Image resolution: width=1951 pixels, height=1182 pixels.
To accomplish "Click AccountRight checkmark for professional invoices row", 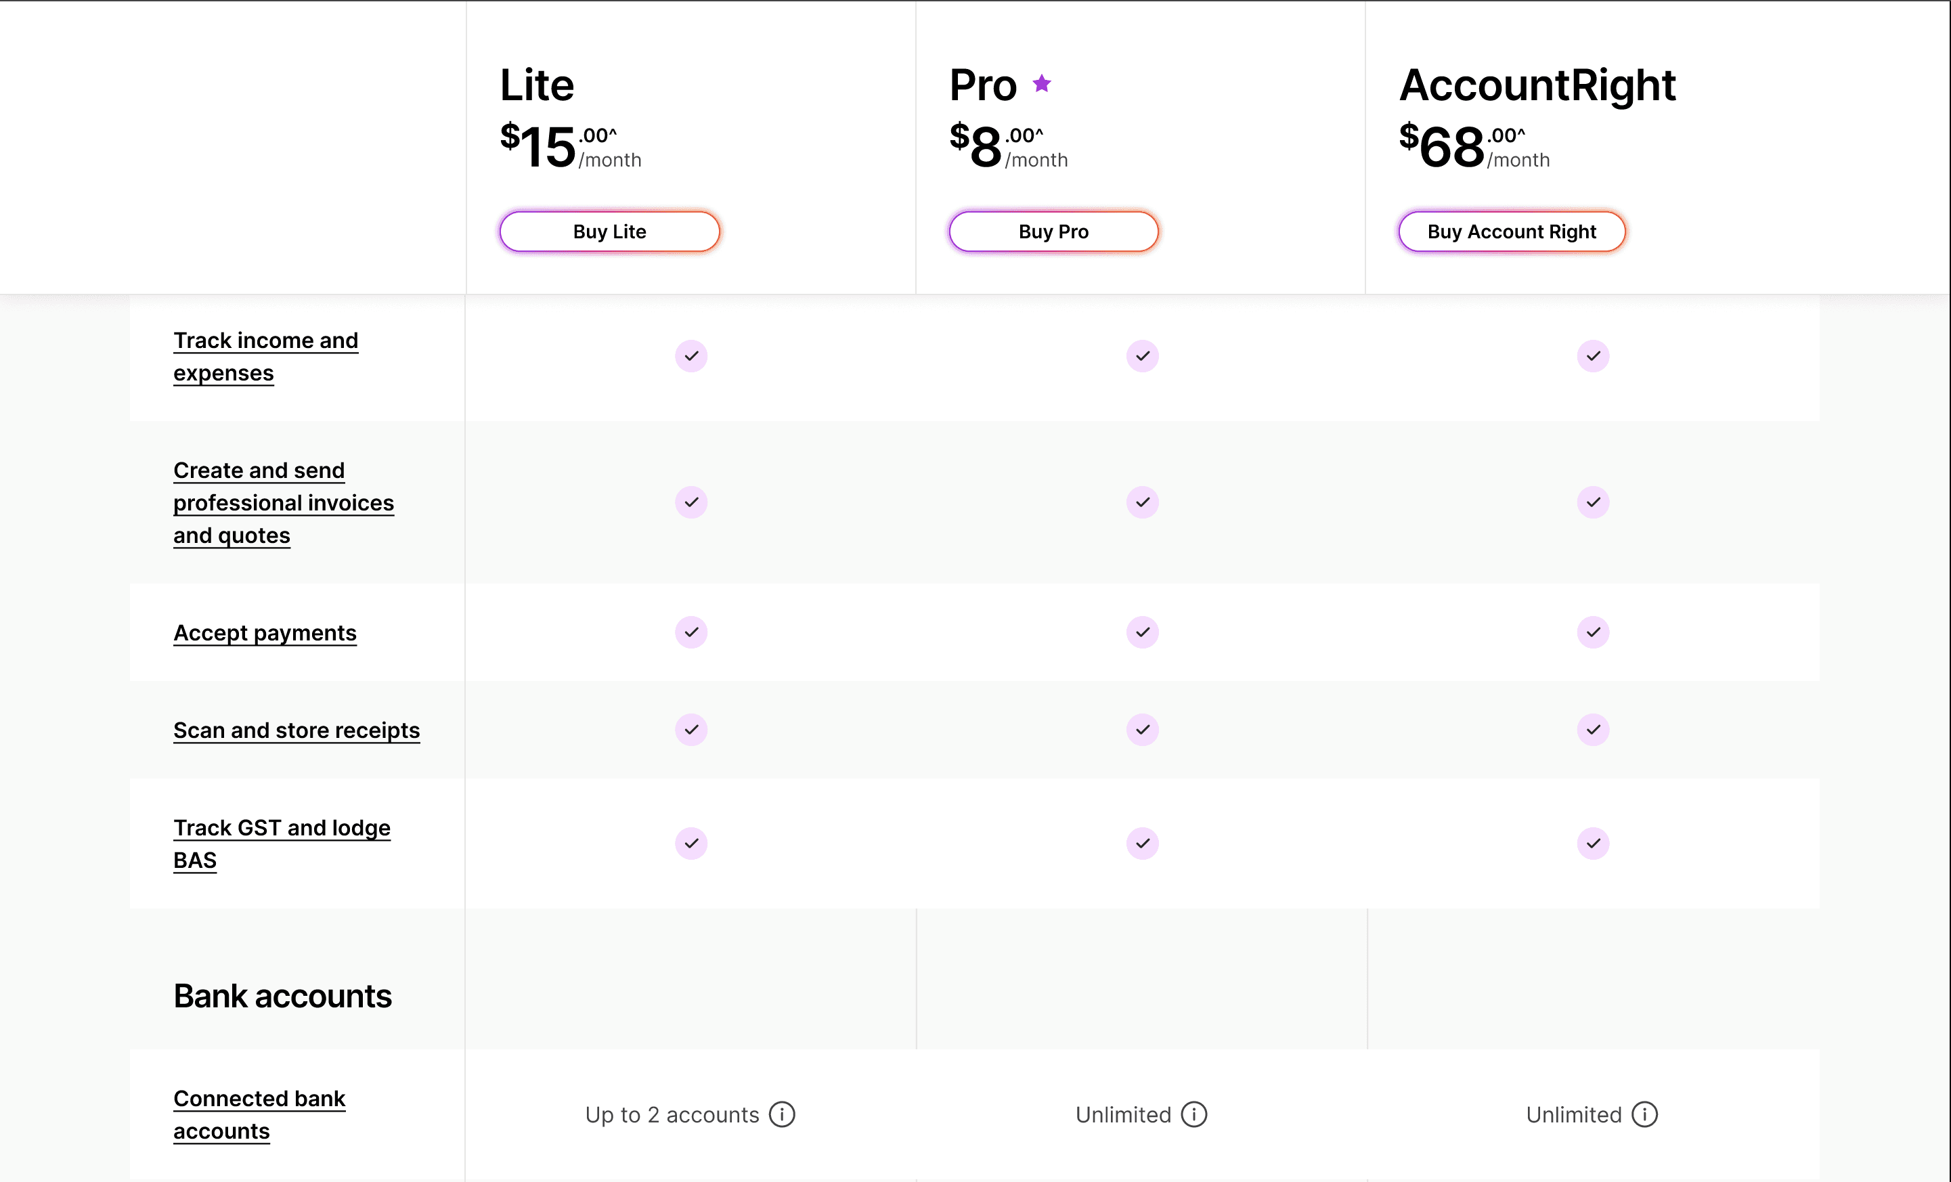I will [1592, 502].
